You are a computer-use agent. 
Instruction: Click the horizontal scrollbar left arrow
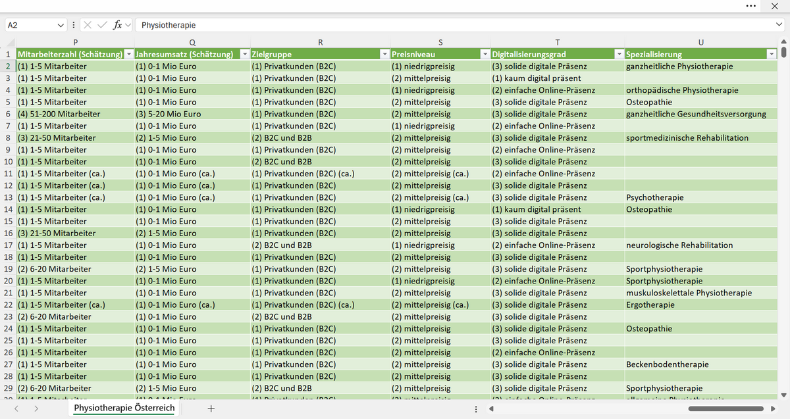[x=492, y=408]
